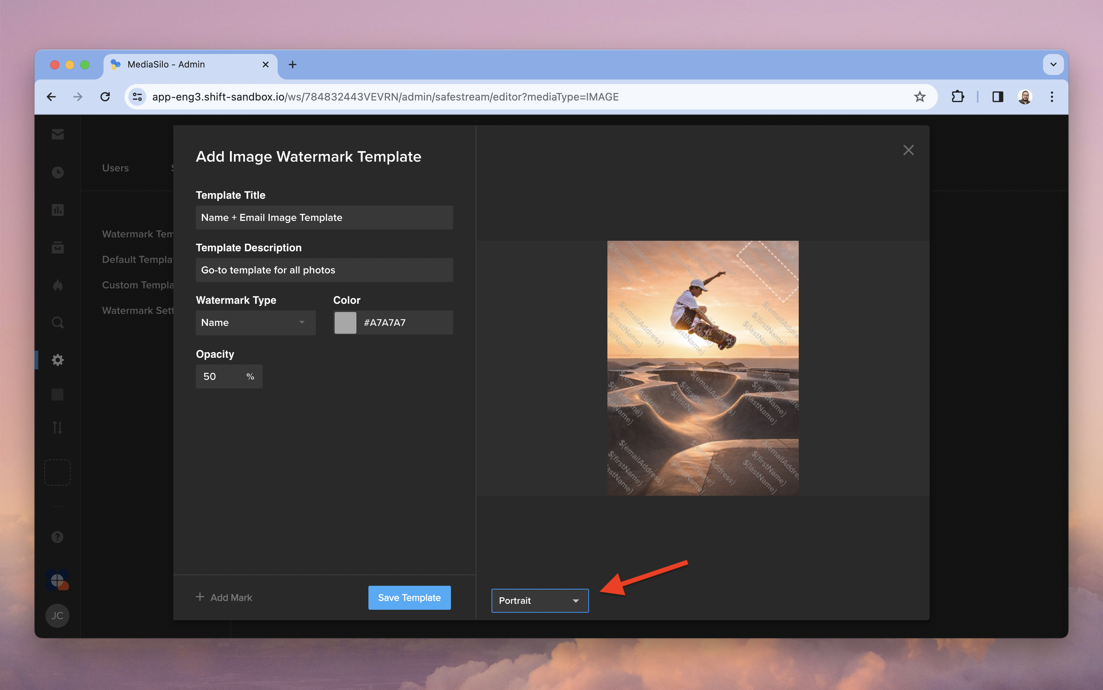Edit the Template Description field

pyautogui.click(x=325, y=270)
